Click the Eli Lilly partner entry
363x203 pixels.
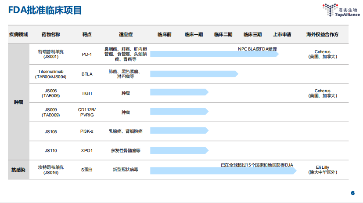click(x=322, y=170)
